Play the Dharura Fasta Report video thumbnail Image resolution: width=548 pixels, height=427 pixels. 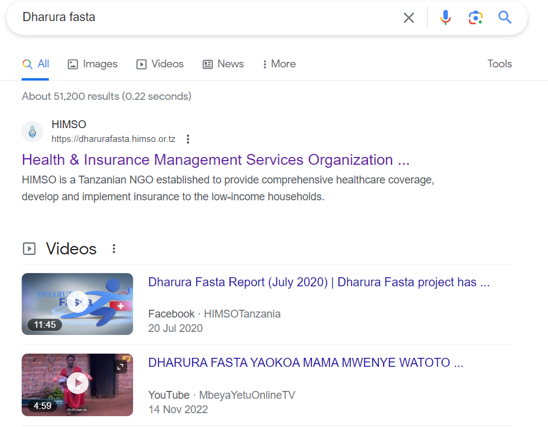77,303
